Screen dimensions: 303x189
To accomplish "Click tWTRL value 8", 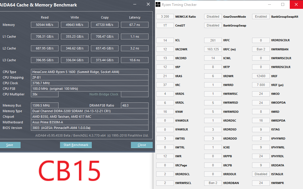I will pyautogui.click(x=165, y=147).
